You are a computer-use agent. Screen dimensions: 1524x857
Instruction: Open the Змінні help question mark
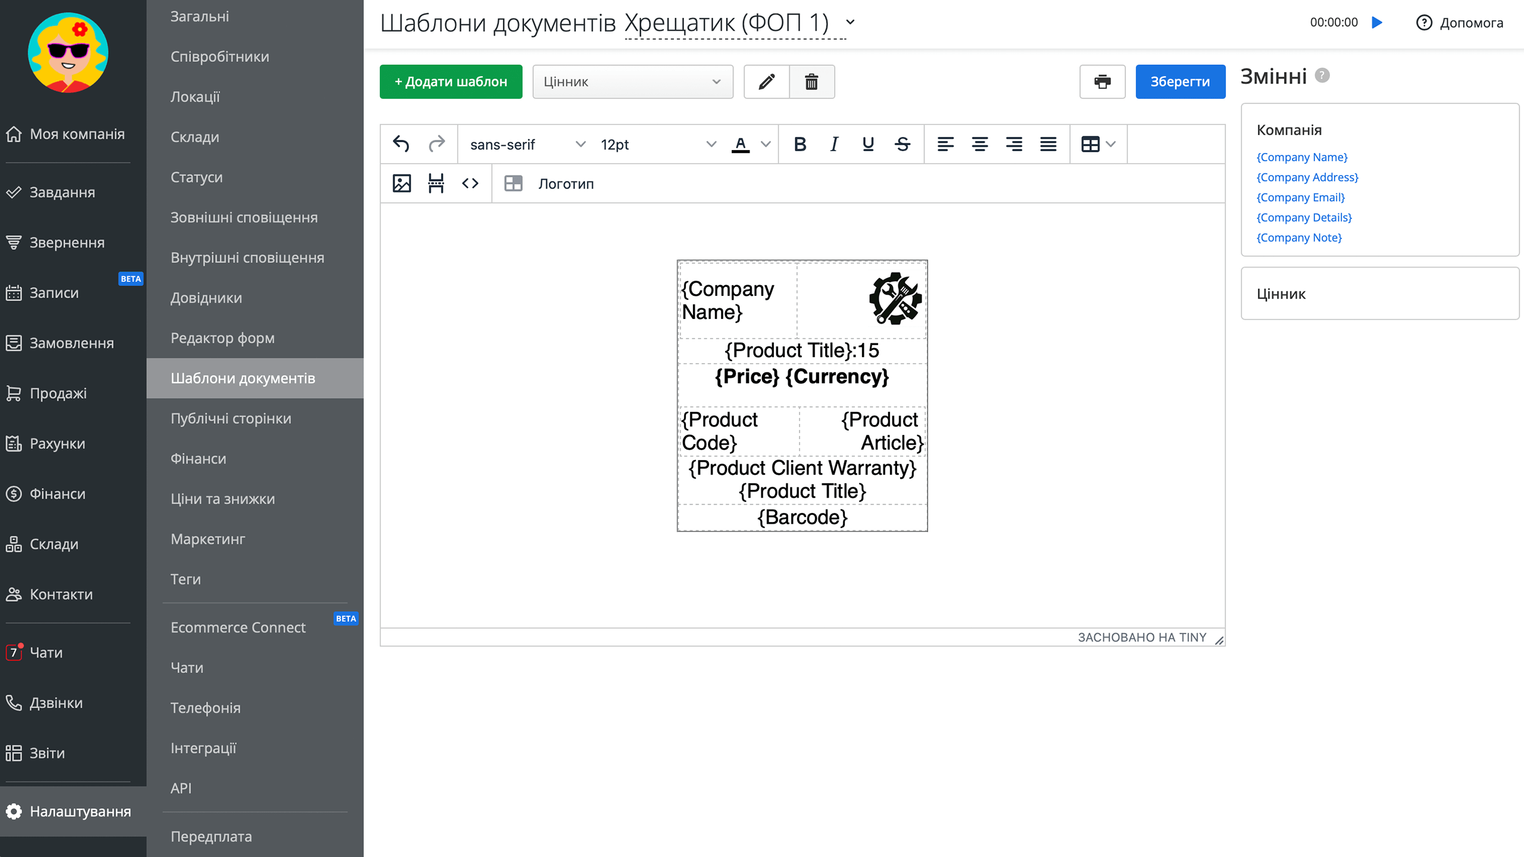(x=1322, y=76)
